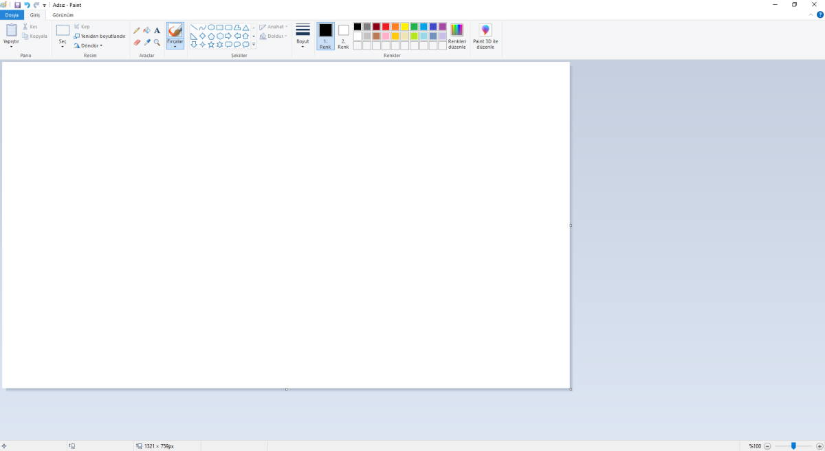
Task: Click the Magnifier tool
Action: pyautogui.click(x=157, y=42)
